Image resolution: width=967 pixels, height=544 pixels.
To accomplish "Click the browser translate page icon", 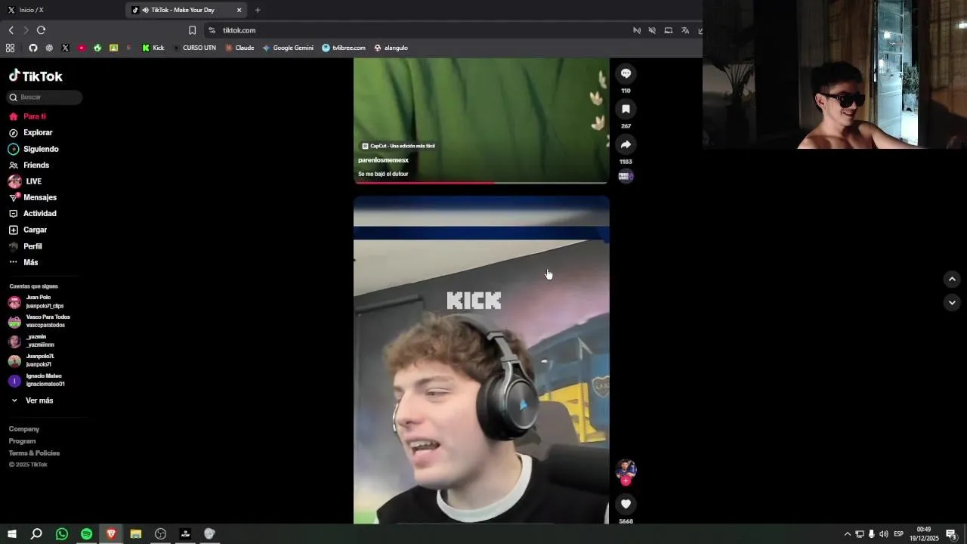I will (x=684, y=30).
